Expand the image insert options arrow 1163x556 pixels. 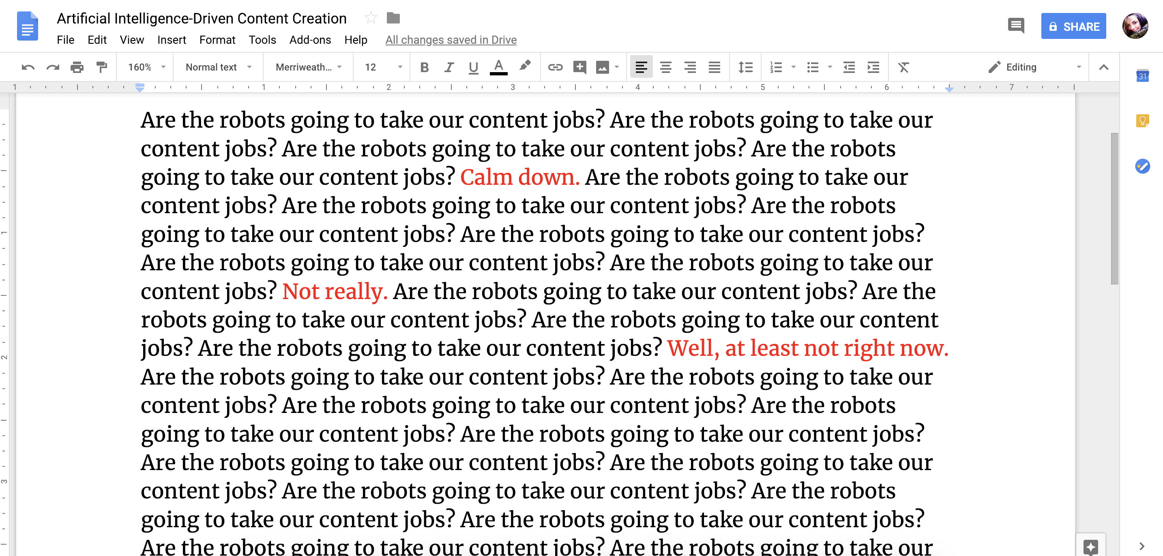tap(617, 67)
